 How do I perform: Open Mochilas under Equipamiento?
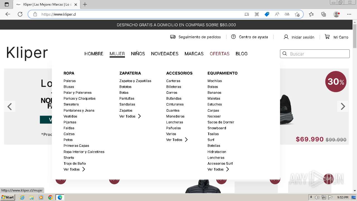coord(215,81)
